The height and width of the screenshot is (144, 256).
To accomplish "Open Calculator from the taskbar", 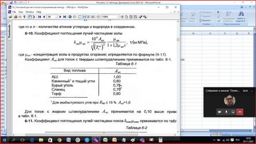I will (160, 140).
